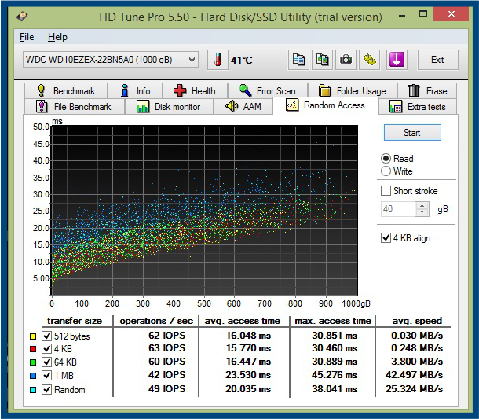479x419 pixels.
Task: Click the 41°C temperature reading
Action: pos(242,60)
